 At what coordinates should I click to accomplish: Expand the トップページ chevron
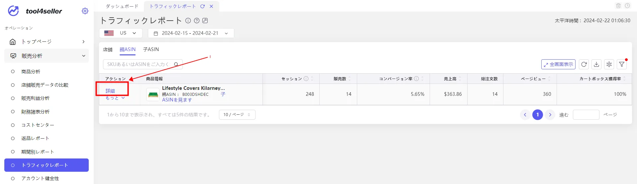(83, 42)
